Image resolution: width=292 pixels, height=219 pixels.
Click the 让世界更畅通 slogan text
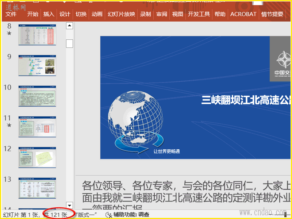pos(167,151)
